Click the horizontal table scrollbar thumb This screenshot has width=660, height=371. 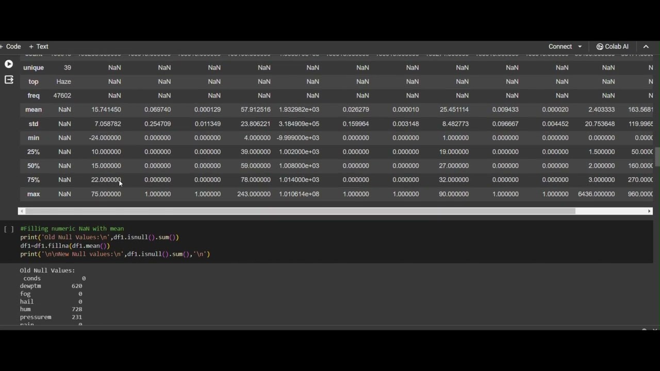(300, 211)
